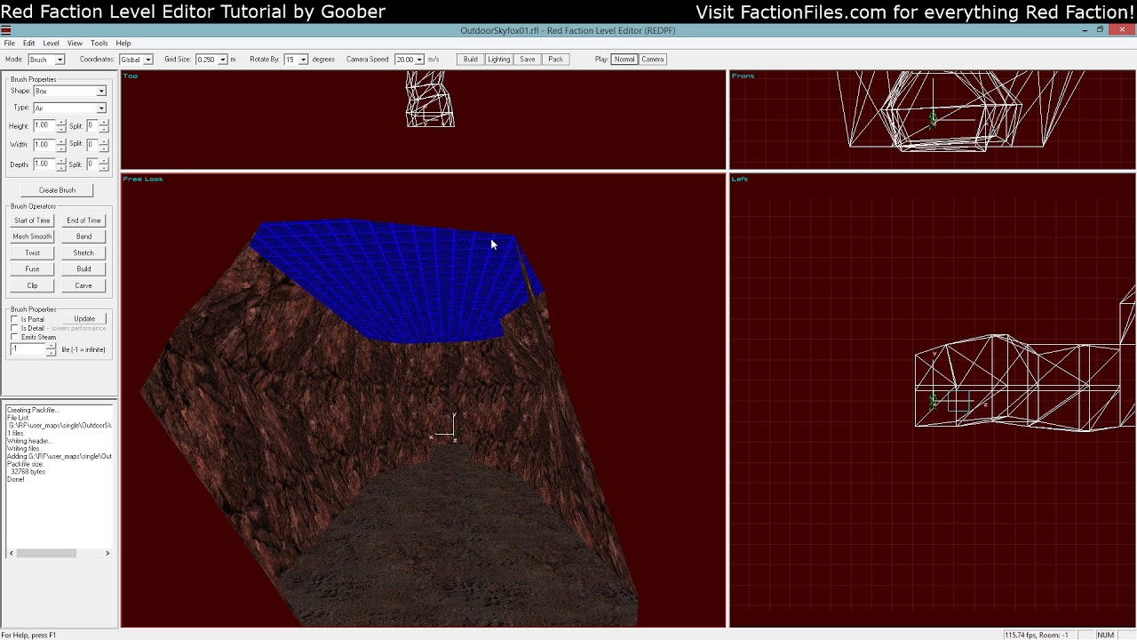Screen dimensions: 1137x640
Task: Click the NUM status bar indicator
Action: [1105, 636]
